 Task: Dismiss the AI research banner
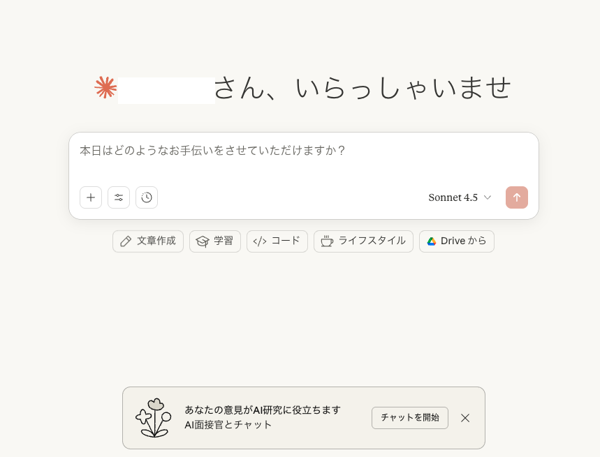pos(465,418)
